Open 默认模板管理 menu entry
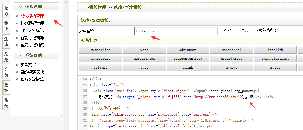The height and width of the screenshot is (130, 303). point(32,16)
